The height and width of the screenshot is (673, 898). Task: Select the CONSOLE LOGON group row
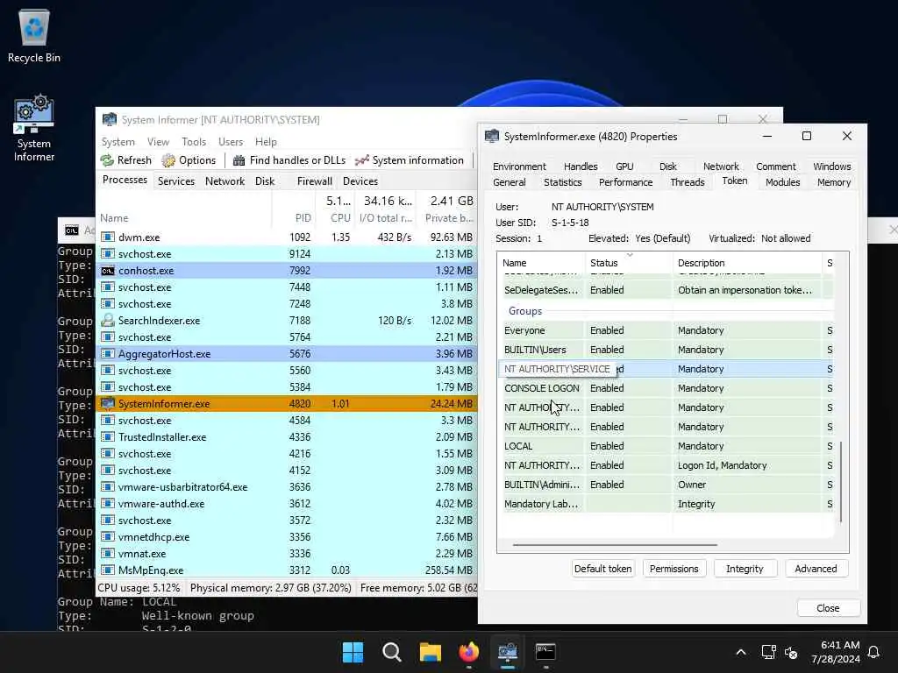pyautogui.click(x=667, y=388)
